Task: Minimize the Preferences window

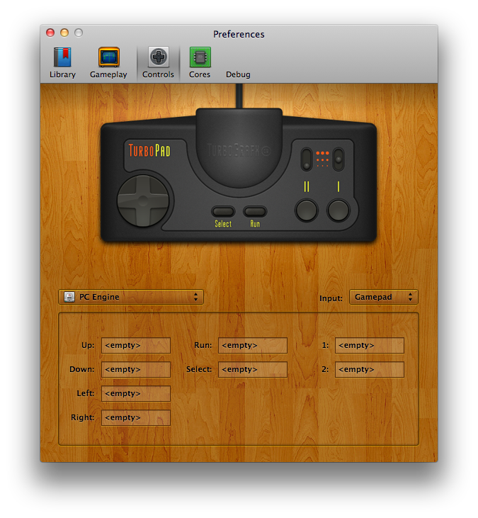Action: (64, 33)
